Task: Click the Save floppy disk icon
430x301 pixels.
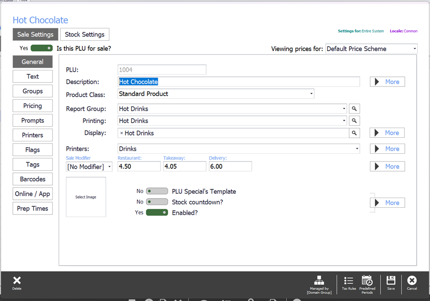Action: 391,280
